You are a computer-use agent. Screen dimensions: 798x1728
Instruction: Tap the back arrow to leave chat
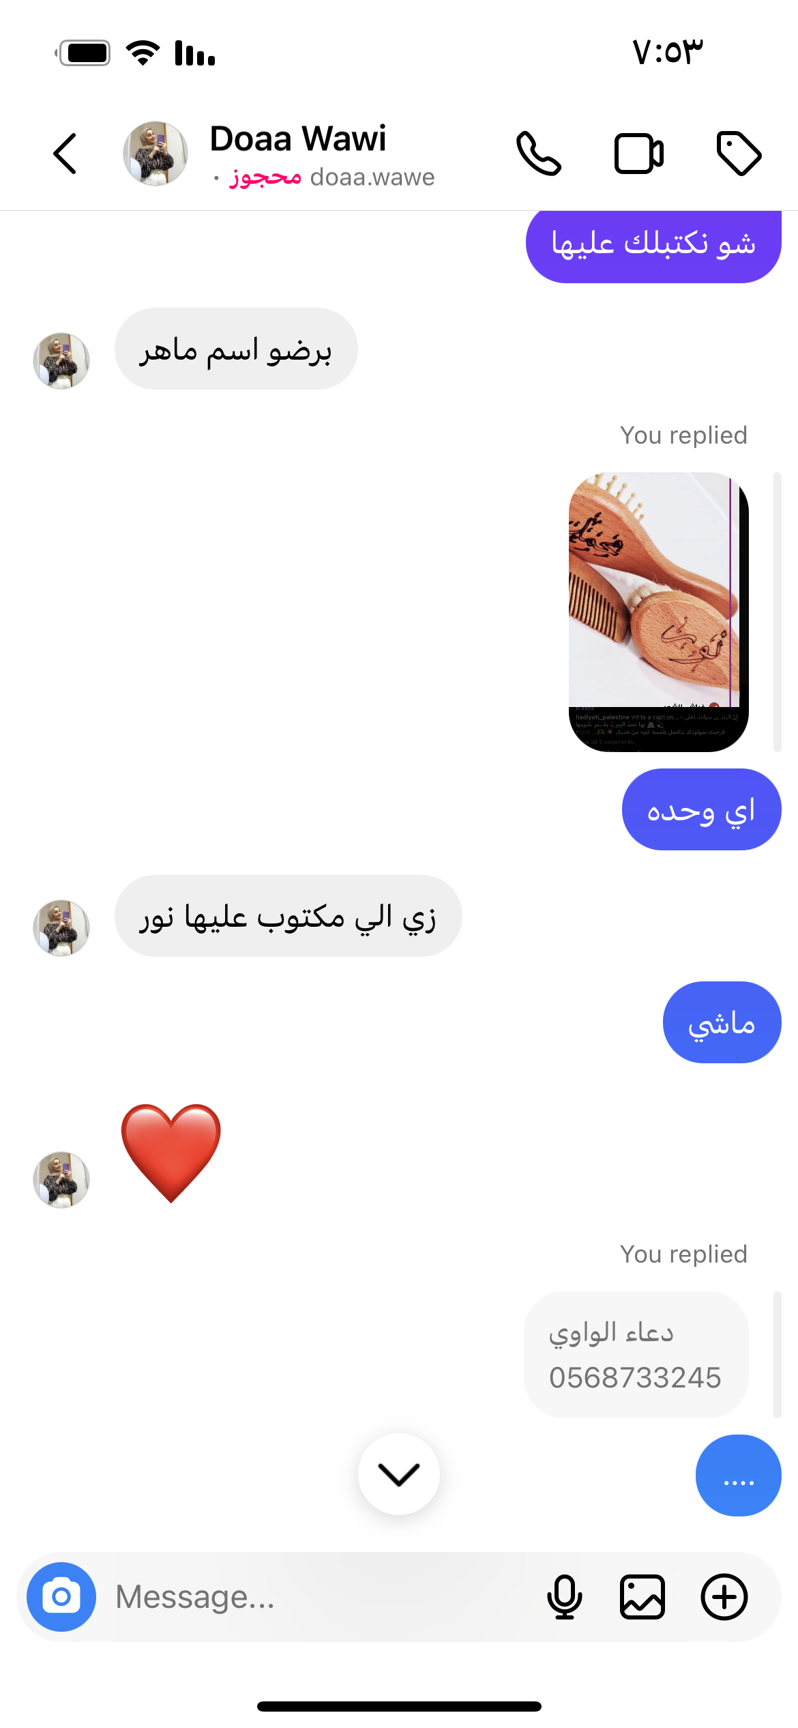click(x=65, y=154)
